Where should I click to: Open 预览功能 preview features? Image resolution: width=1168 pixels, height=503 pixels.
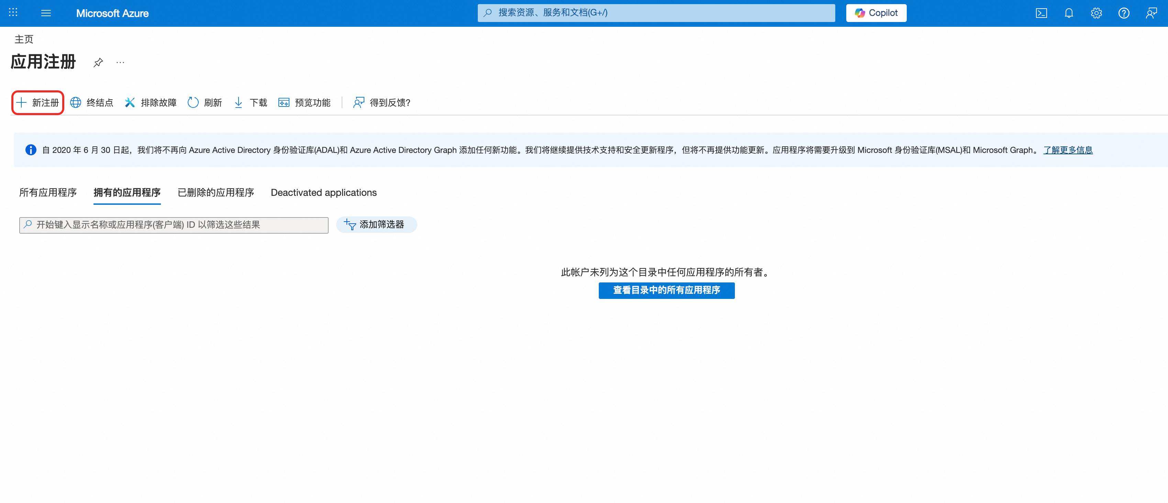pos(305,103)
